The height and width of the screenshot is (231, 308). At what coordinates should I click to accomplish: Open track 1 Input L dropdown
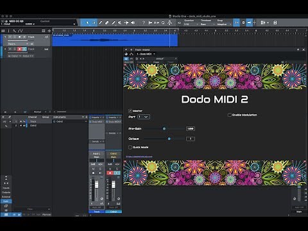coord(18,44)
